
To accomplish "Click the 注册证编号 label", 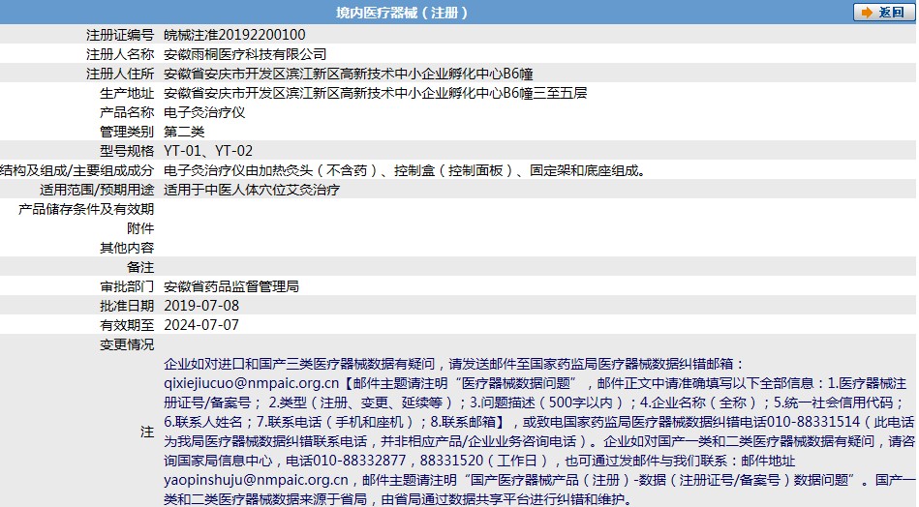I will pos(120,35).
